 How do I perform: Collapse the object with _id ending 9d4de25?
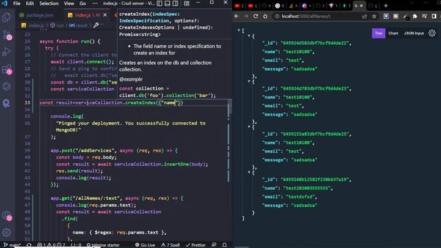click(x=249, y=127)
